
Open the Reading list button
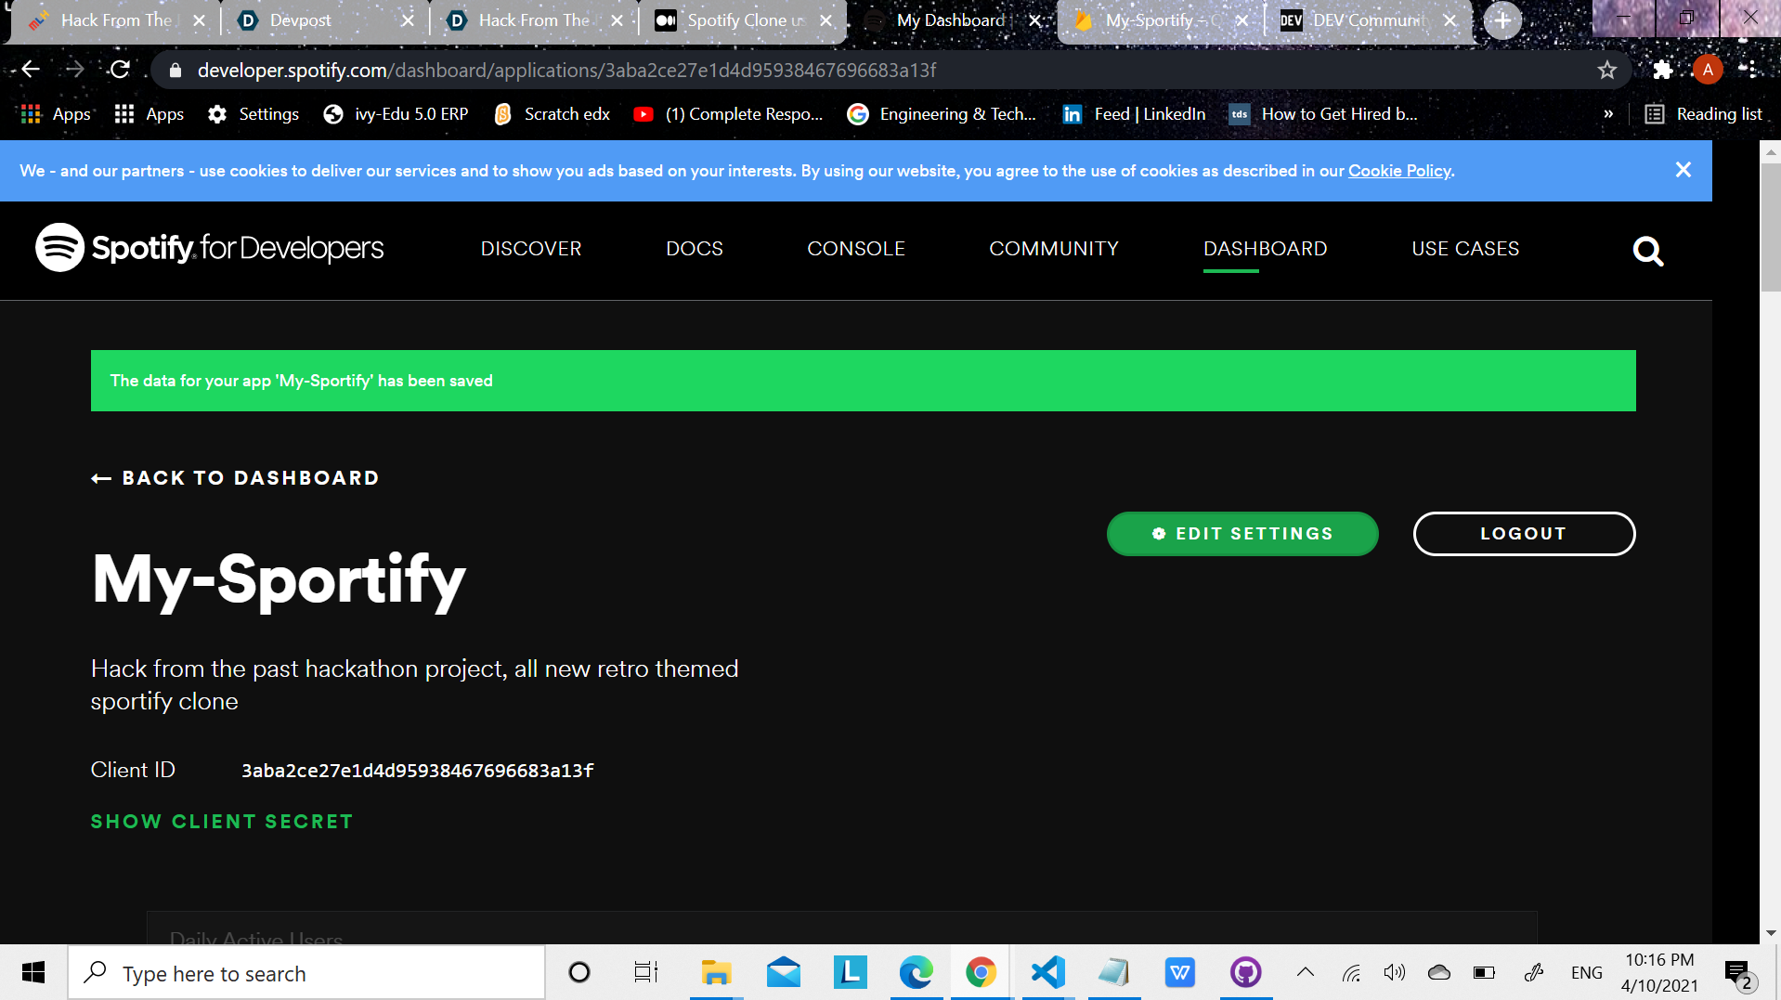[x=1704, y=114]
